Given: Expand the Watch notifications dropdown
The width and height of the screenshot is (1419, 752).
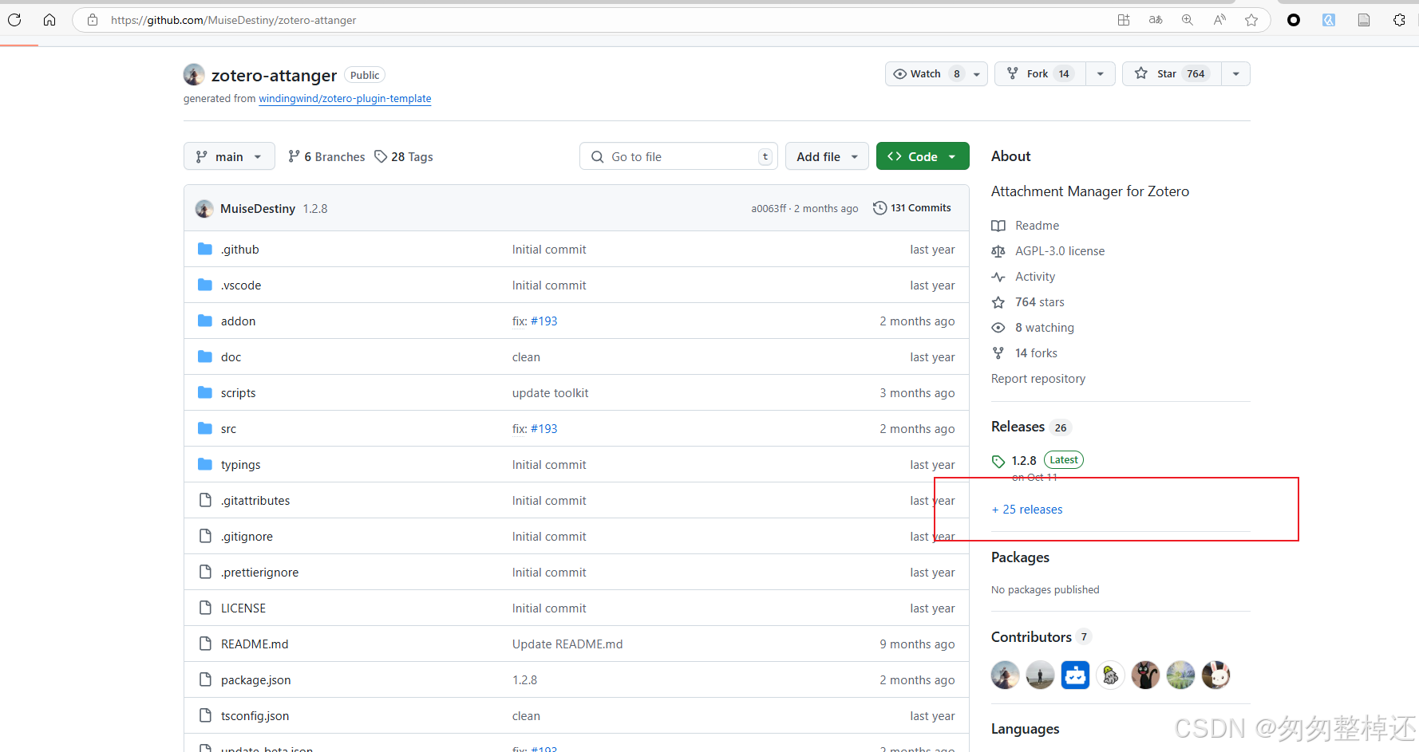Looking at the screenshot, I should [977, 74].
